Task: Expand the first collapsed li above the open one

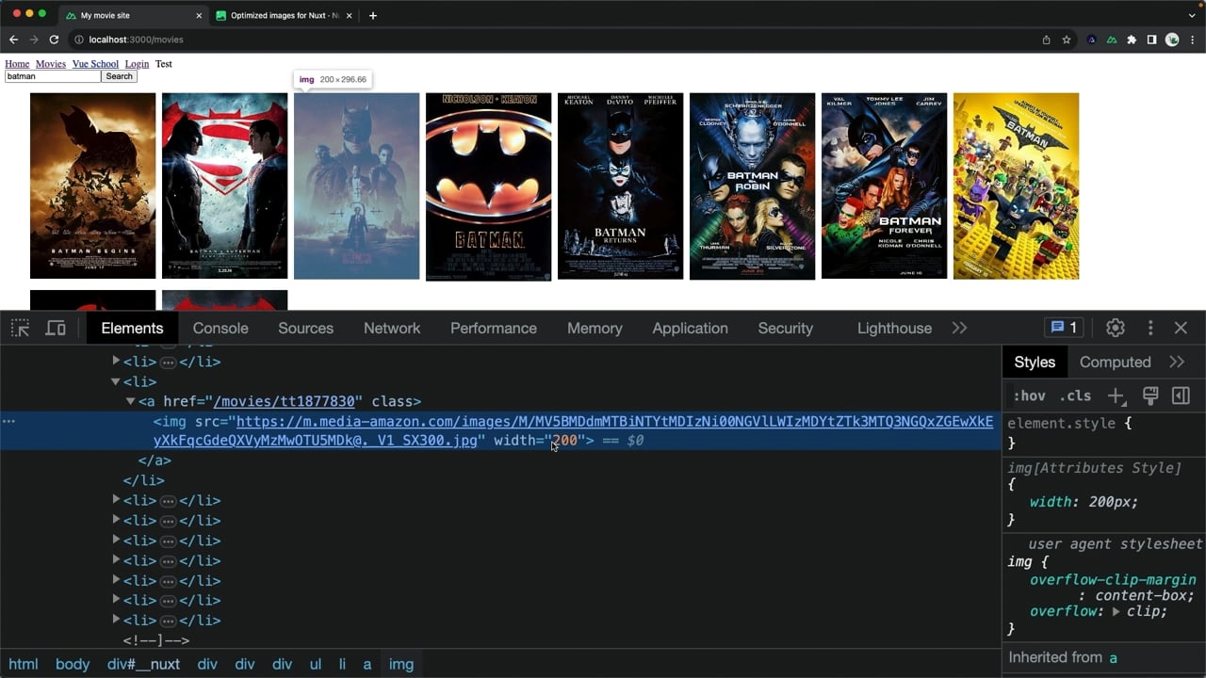Action: (116, 361)
